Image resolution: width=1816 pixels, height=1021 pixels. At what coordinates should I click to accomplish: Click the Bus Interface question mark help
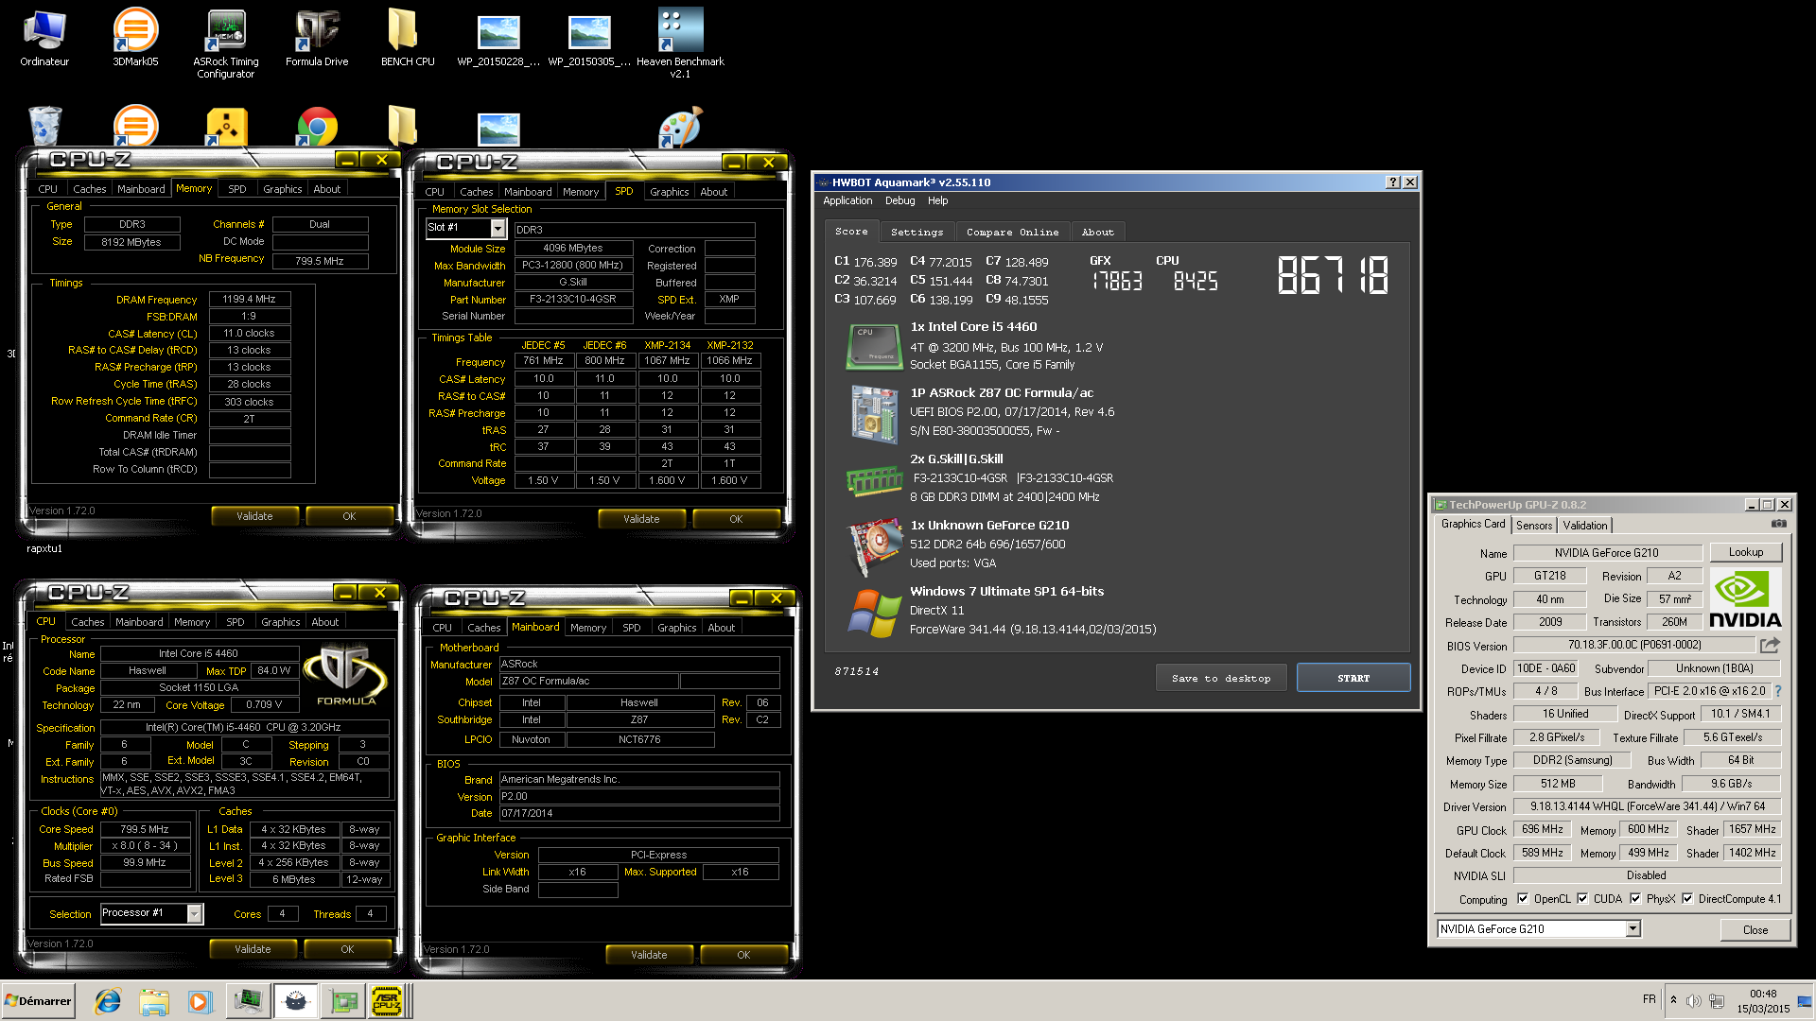pyautogui.click(x=1778, y=691)
